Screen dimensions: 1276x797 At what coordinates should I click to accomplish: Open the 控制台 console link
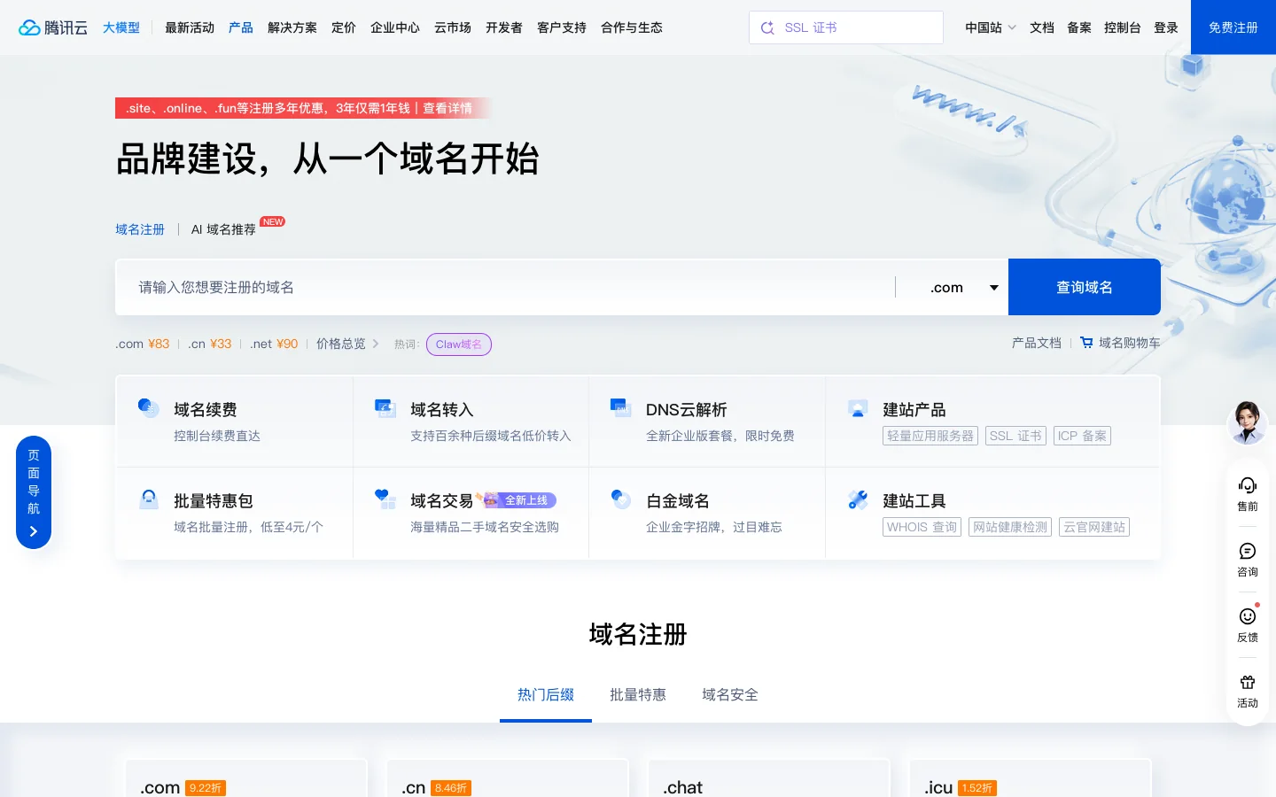(x=1123, y=27)
